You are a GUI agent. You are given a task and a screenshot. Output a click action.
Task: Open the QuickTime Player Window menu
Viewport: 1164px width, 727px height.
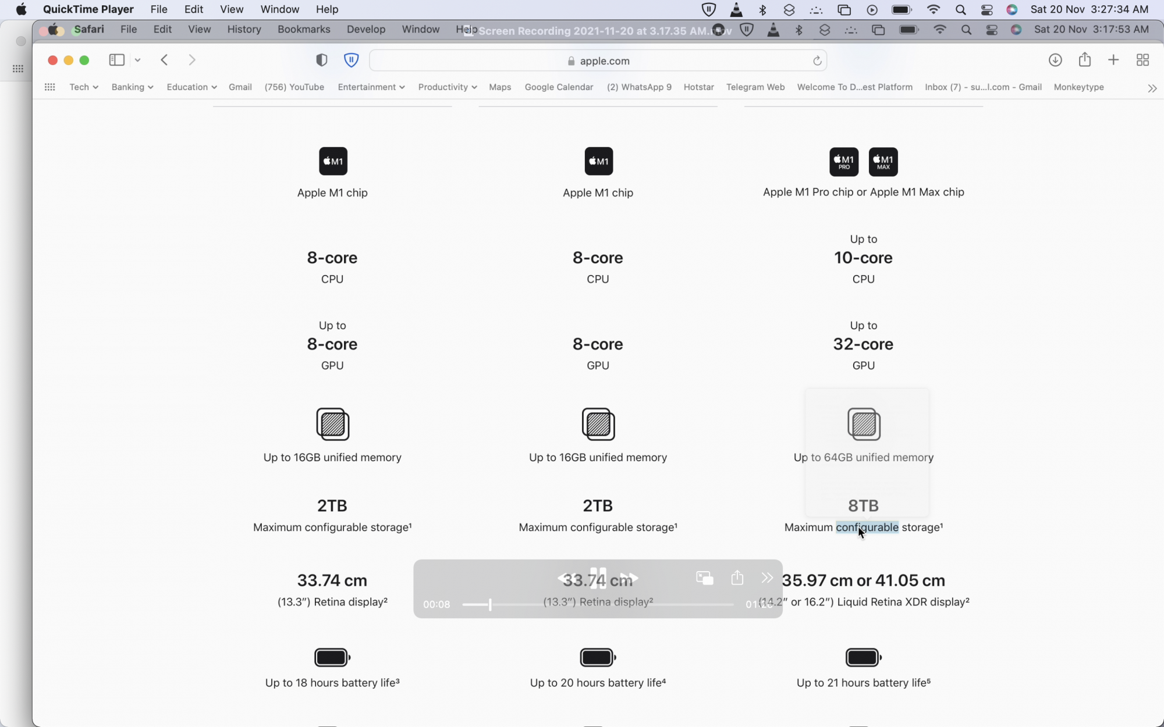pos(279,9)
